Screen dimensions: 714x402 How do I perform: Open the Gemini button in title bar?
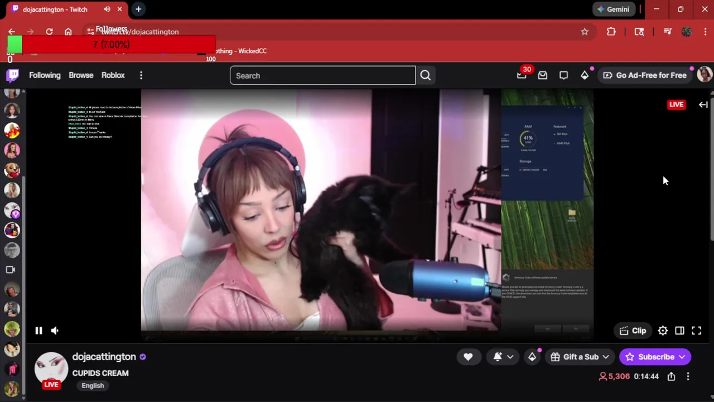(x=614, y=9)
